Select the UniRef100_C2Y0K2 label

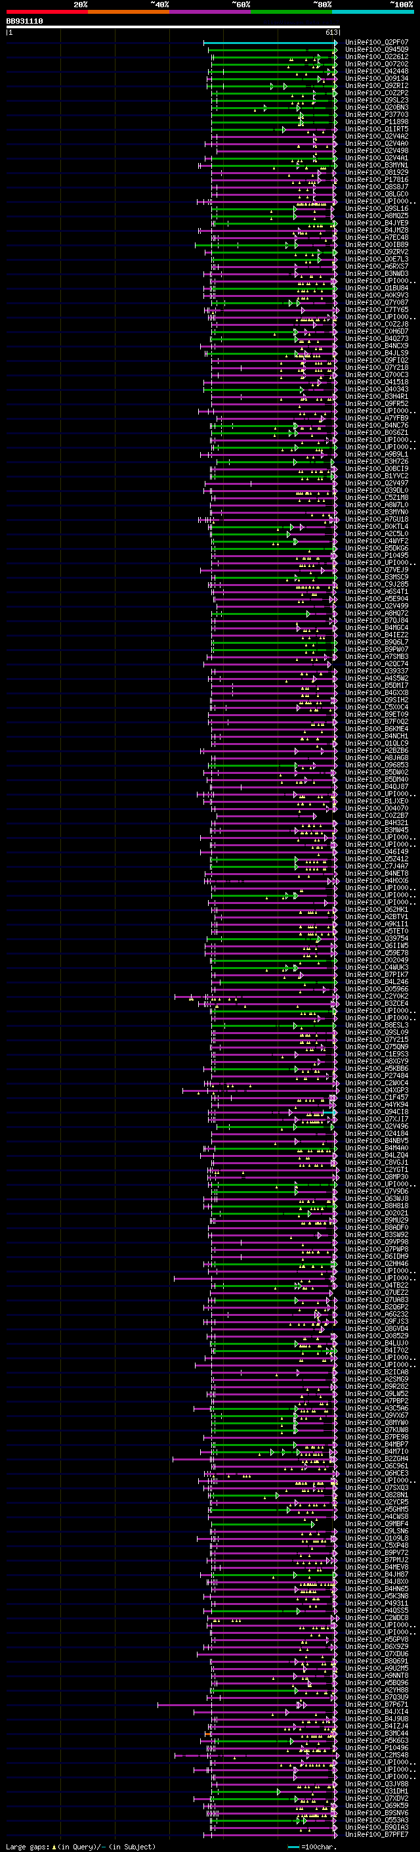coord(377,997)
